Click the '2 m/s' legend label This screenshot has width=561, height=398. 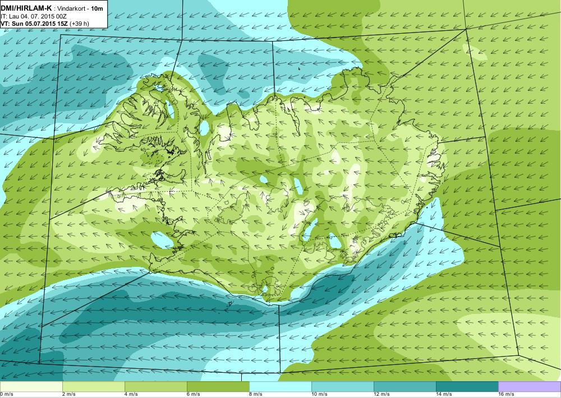(x=68, y=395)
